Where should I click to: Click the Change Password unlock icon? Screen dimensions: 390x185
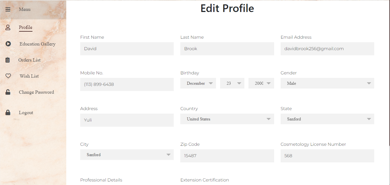pos(8,92)
